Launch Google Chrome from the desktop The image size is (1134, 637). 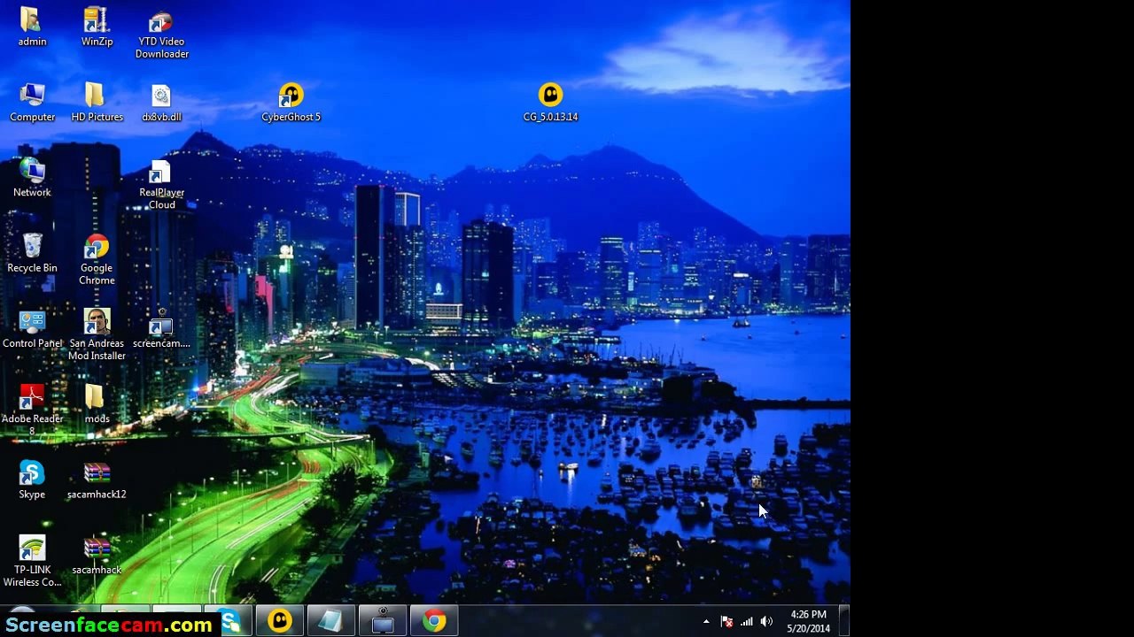pyautogui.click(x=97, y=260)
